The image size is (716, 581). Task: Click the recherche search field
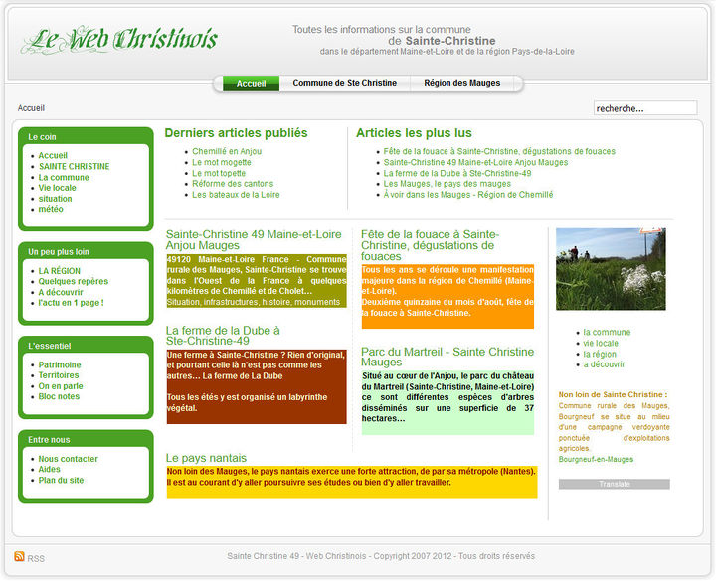(x=645, y=108)
